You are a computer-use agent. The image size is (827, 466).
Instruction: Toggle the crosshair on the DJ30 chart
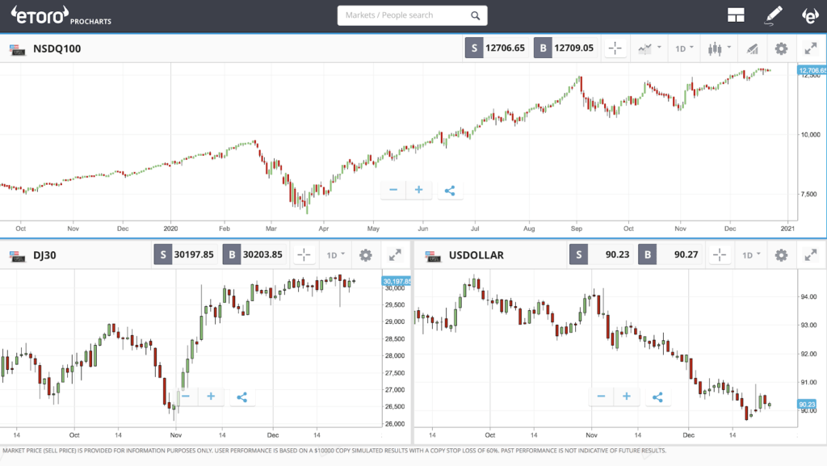(x=304, y=255)
